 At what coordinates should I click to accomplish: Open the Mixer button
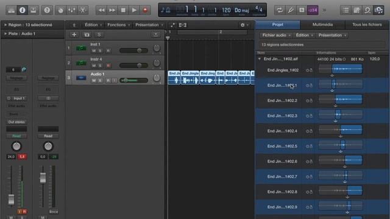[x=72, y=10]
